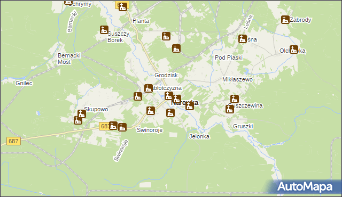Click the northernmost church icon north of Grodzisk
342x197 pixels.
coord(166,36)
